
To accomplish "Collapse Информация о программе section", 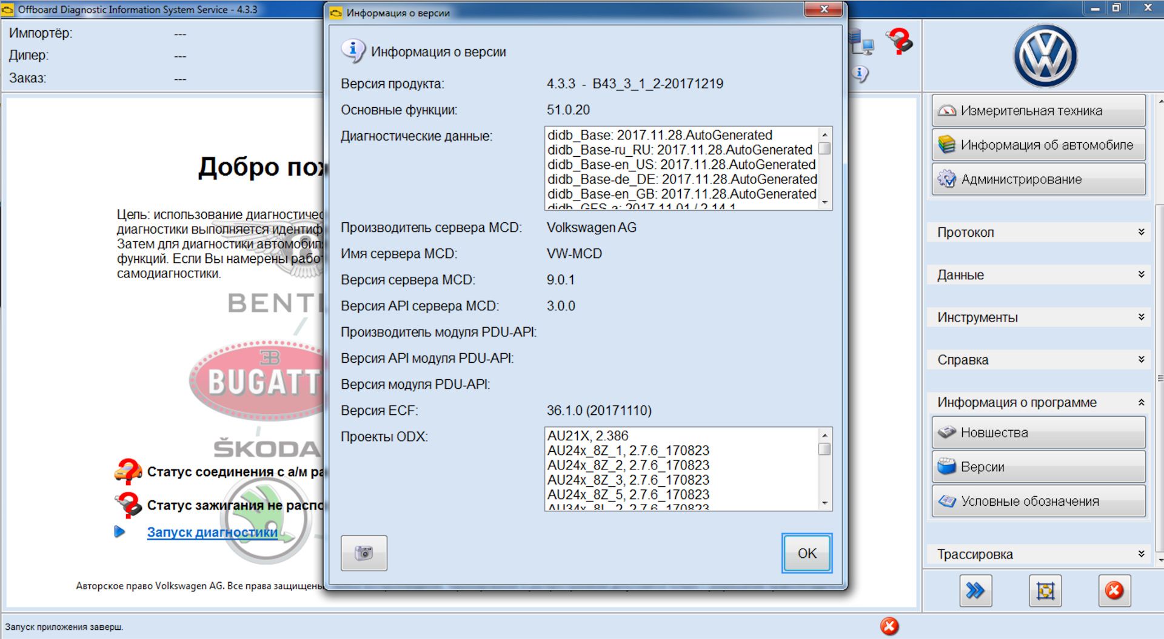I will (x=1039, y=402).
